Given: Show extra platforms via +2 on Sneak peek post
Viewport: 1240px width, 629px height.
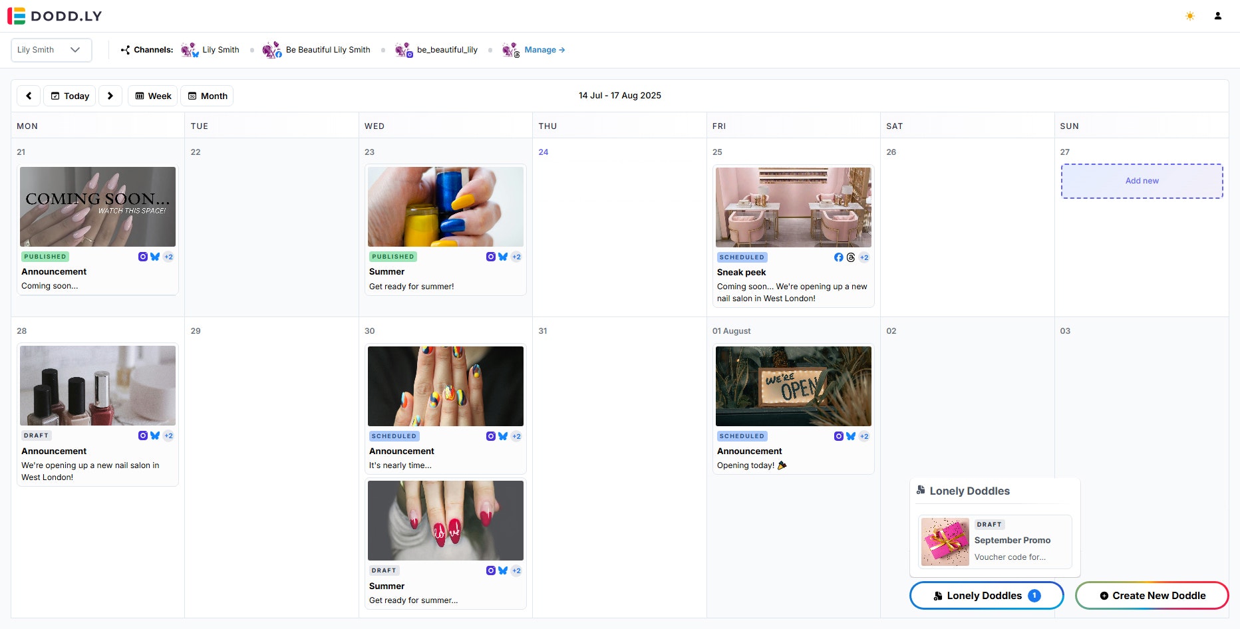Looking at the screenshot, I should 863,257.
